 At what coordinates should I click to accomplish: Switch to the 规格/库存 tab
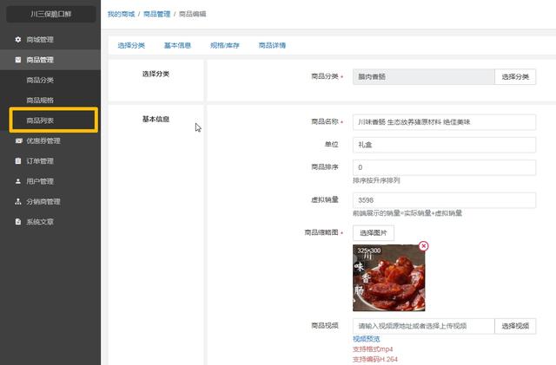point(225,45)
